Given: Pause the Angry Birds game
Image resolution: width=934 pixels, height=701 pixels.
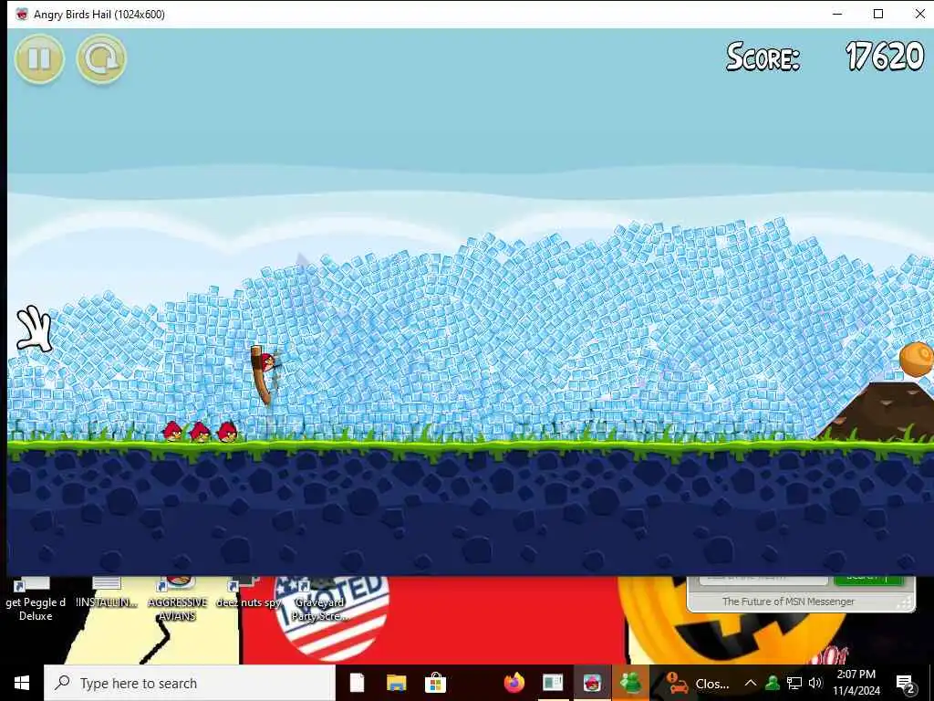Looking at the screenshot, I should (39, 58).
